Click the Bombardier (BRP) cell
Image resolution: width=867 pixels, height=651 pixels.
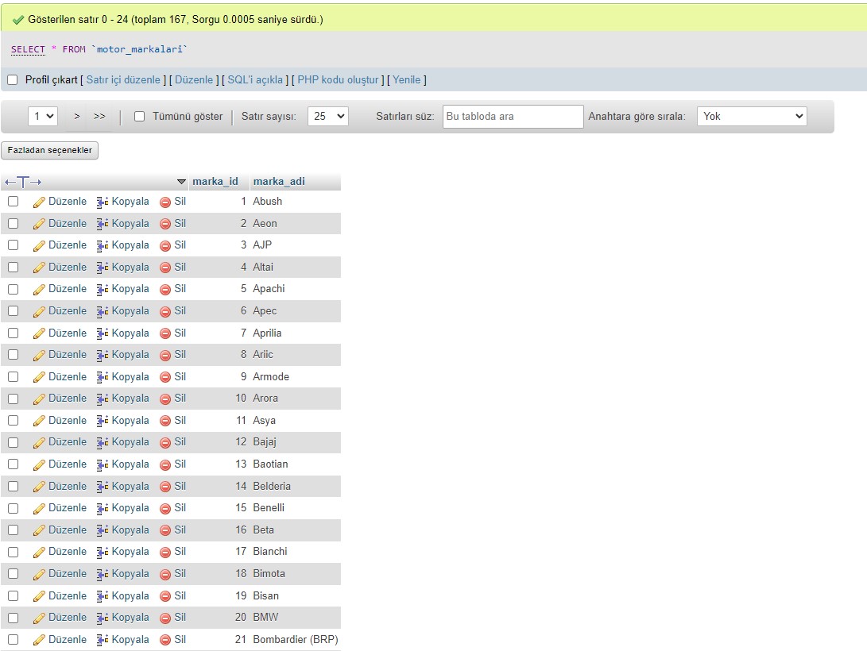[296, 640]
